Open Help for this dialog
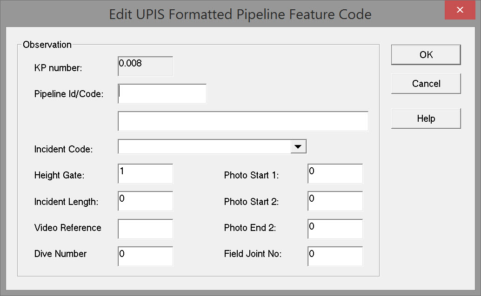Screen dimensions: 481x296 point(426,118)
